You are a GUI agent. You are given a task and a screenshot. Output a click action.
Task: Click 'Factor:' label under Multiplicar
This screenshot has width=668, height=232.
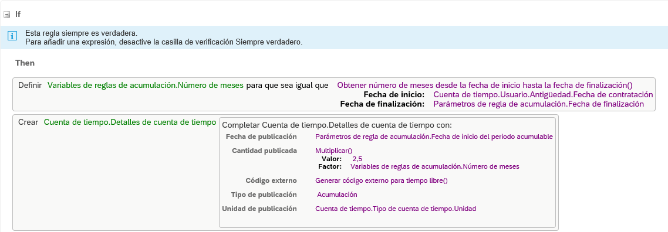click(x=330, y=166)
